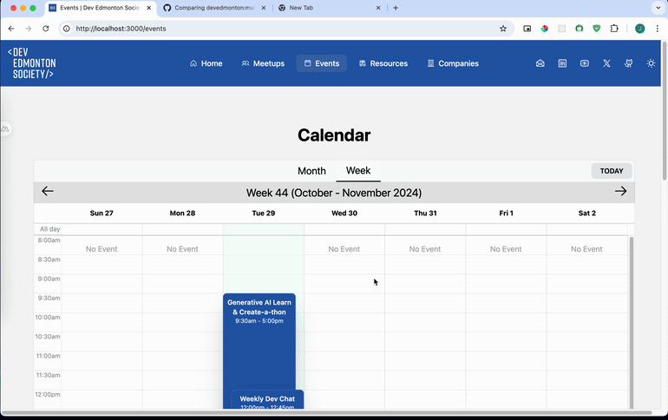This screenshot has height=420, width=668.
Task: Open the GitHub icon in header
Action: click(628, 63)
